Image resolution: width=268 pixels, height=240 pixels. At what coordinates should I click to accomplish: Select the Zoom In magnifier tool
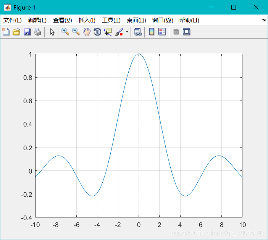click(x=65, y=32)
